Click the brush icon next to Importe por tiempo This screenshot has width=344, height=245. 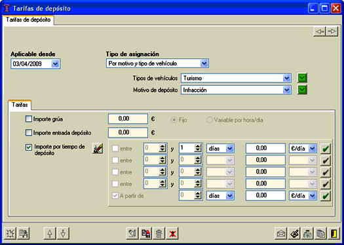[98, 149]
